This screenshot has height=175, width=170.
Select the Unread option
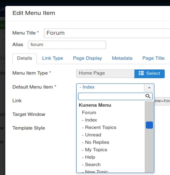(x=93, y=135)
